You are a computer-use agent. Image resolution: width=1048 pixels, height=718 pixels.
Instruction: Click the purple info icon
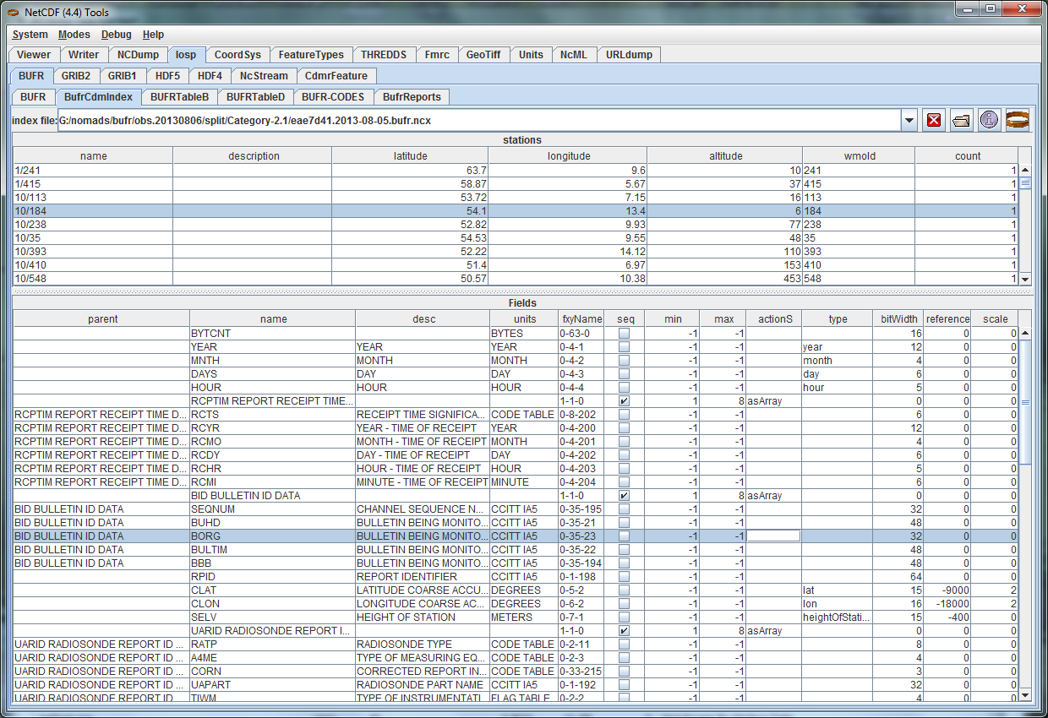pyautogui.click(x=989, y=120)
